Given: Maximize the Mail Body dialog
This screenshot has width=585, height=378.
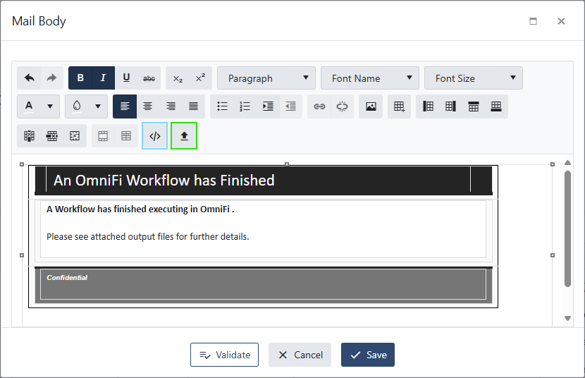Looking at the screenshot, I should (533, 21).
